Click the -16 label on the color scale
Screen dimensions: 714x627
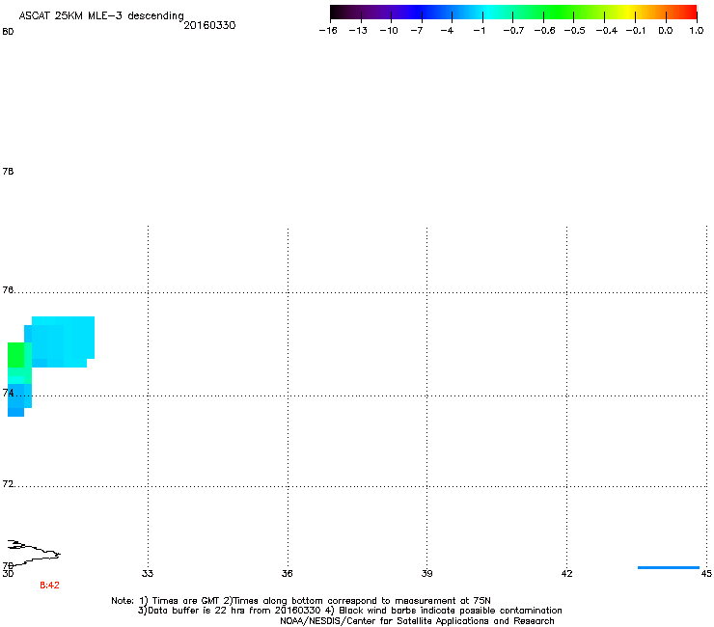click(x=328, y=31)
